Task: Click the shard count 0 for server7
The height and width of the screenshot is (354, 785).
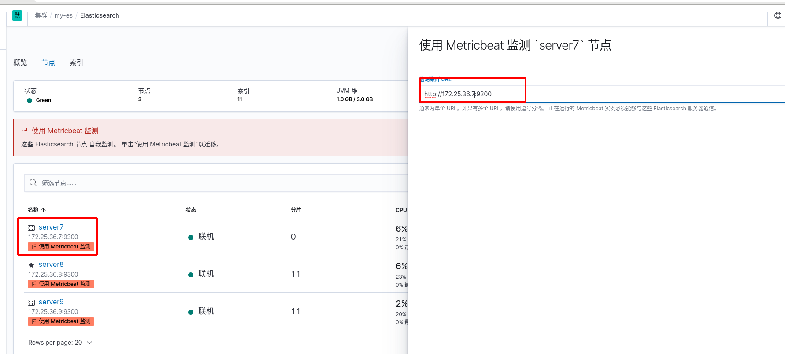Action: click(293, 237)
